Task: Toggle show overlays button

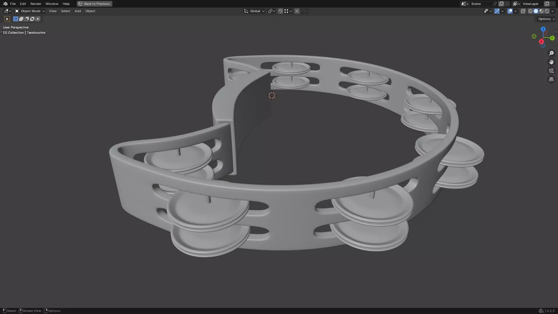Action: pos(510,11)
